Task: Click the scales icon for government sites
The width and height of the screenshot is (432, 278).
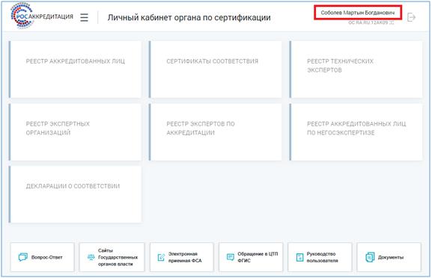Action: click(x=91, y=257)
